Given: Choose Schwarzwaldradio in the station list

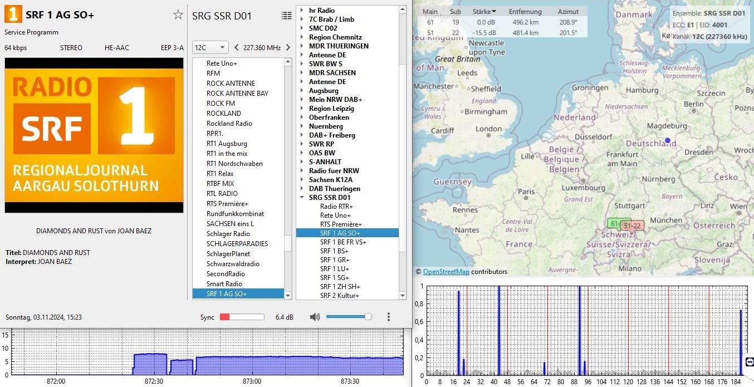Looking at the screenshot, I should [233, 264].
